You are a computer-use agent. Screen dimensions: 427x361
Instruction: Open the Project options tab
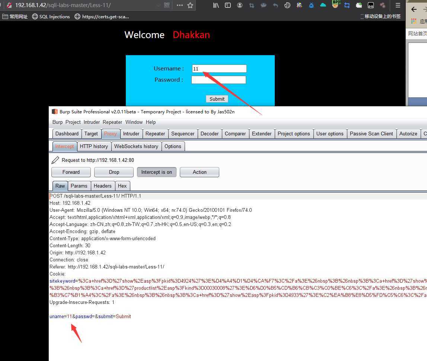pyautogui.click(x=294, y=134)
